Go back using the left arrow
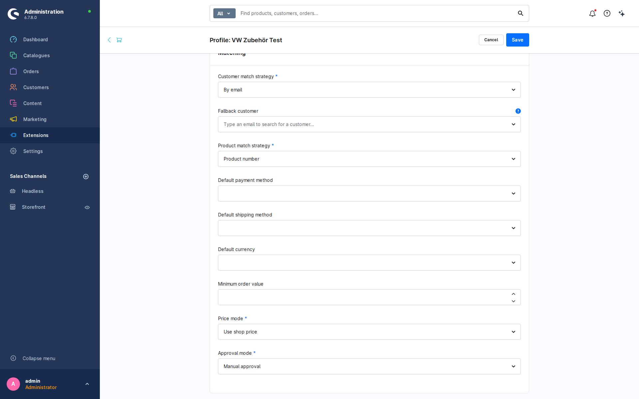Screen dimensions: 639x399 point(109,40)
